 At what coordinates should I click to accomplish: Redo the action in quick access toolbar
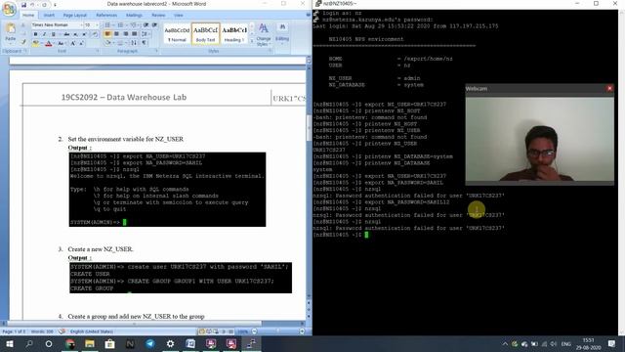coord(44,5)
